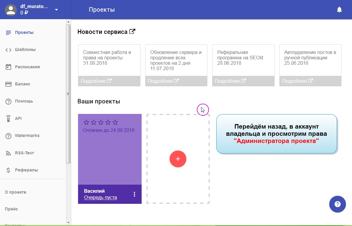Click the Очередь пуста link

(x=101, y=198)
